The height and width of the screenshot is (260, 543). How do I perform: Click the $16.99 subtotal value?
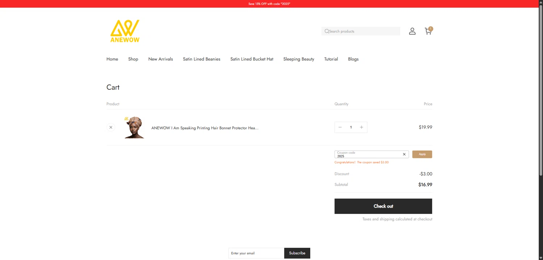click(x=425, y=185)
